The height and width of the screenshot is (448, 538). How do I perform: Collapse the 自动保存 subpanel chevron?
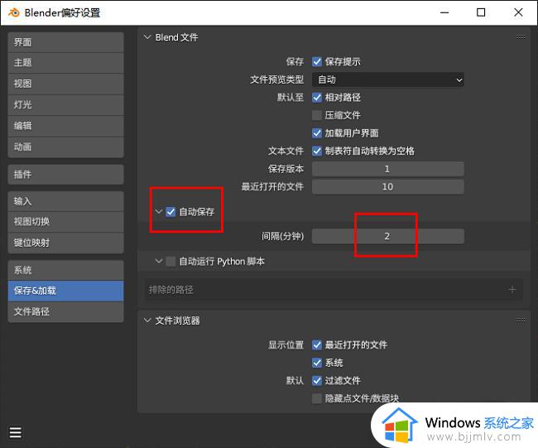[x=159, y=211]
